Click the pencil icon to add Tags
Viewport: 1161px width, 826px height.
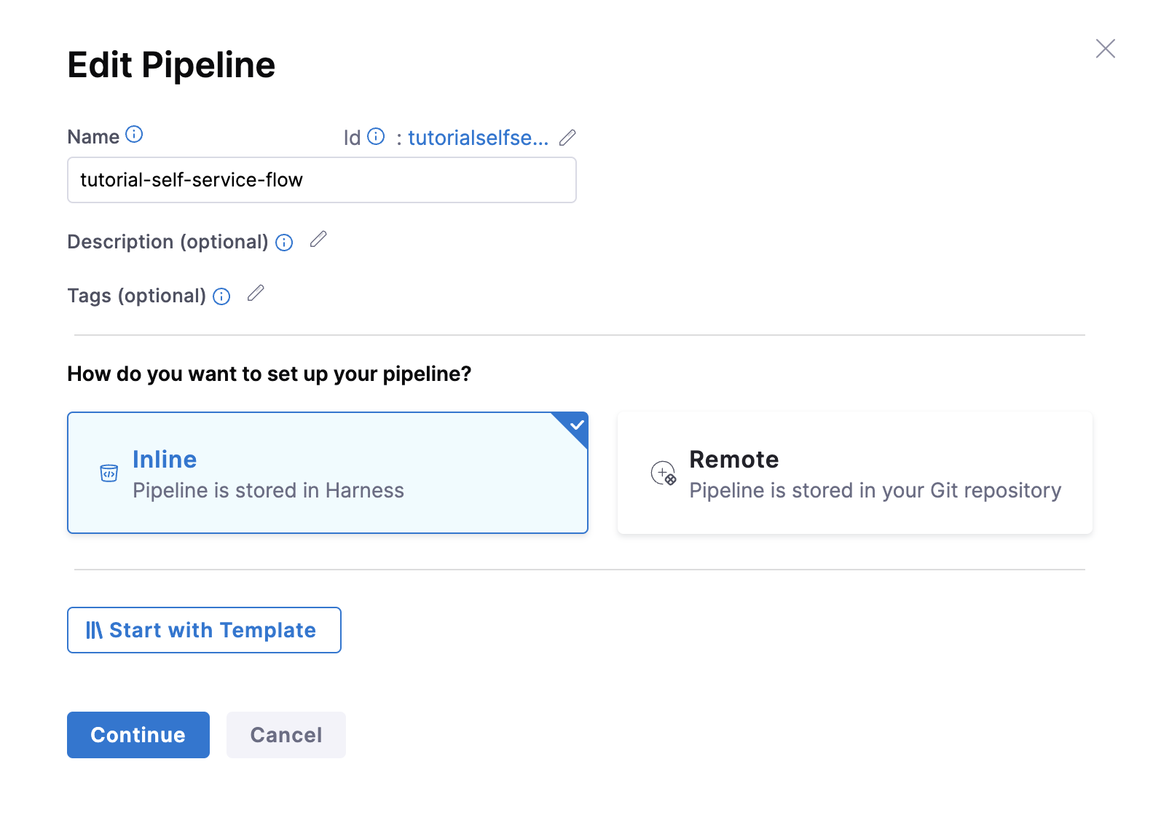click(x=256, y=294)
